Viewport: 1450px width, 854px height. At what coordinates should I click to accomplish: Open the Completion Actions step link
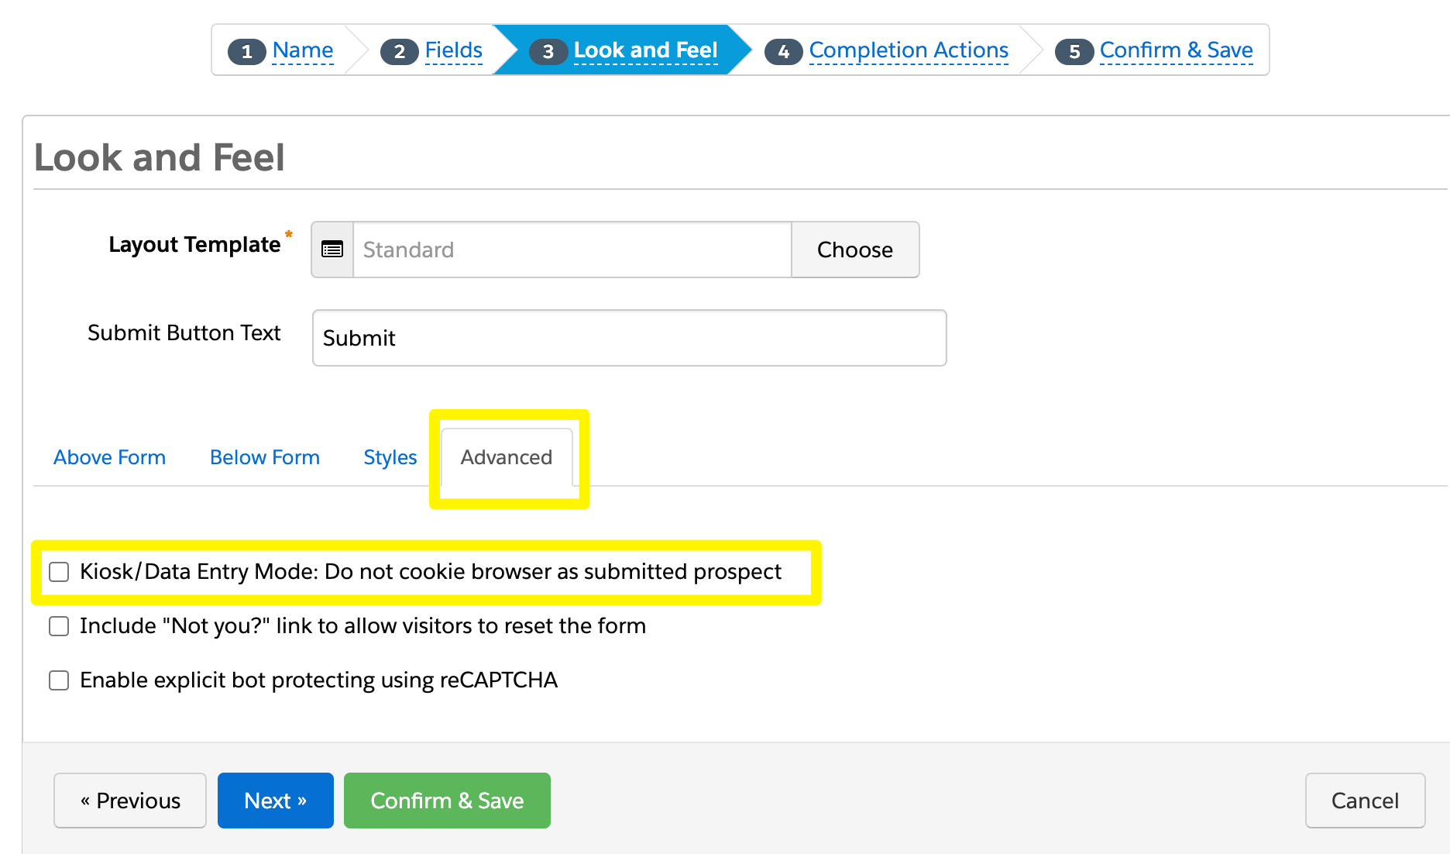click(909, 50)
